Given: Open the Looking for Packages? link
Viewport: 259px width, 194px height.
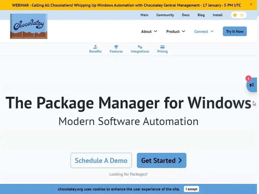Looking at the screenshot, I should click(x=128, y=174).
